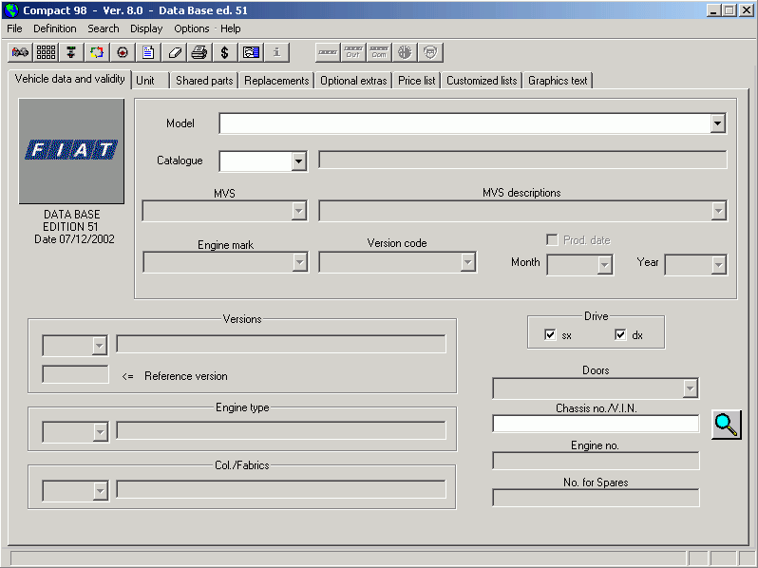Switch to the Graphics text tab
The width and height of the screenshot is (758, 568).
[558, 81]
